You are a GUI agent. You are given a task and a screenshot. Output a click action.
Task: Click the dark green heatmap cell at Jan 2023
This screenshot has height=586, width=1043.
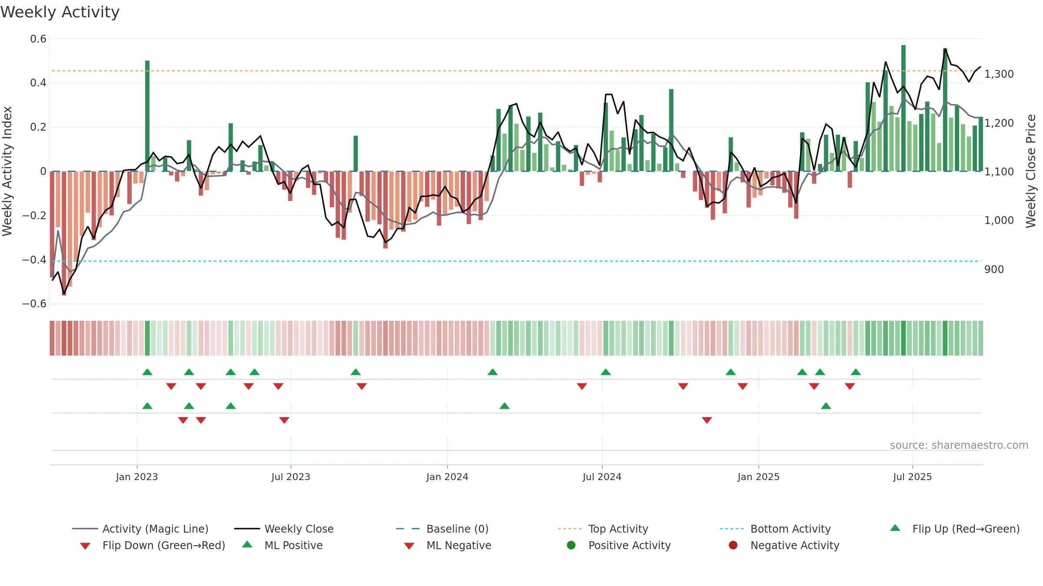(147, 338)
